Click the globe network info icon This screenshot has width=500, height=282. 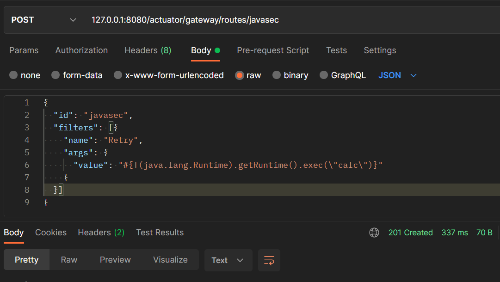374,233
